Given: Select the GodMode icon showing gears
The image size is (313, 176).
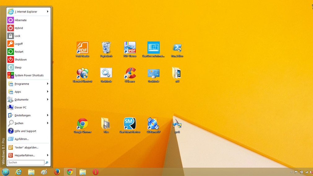Looking at the screenshot, I should click(x=106, y=75).
